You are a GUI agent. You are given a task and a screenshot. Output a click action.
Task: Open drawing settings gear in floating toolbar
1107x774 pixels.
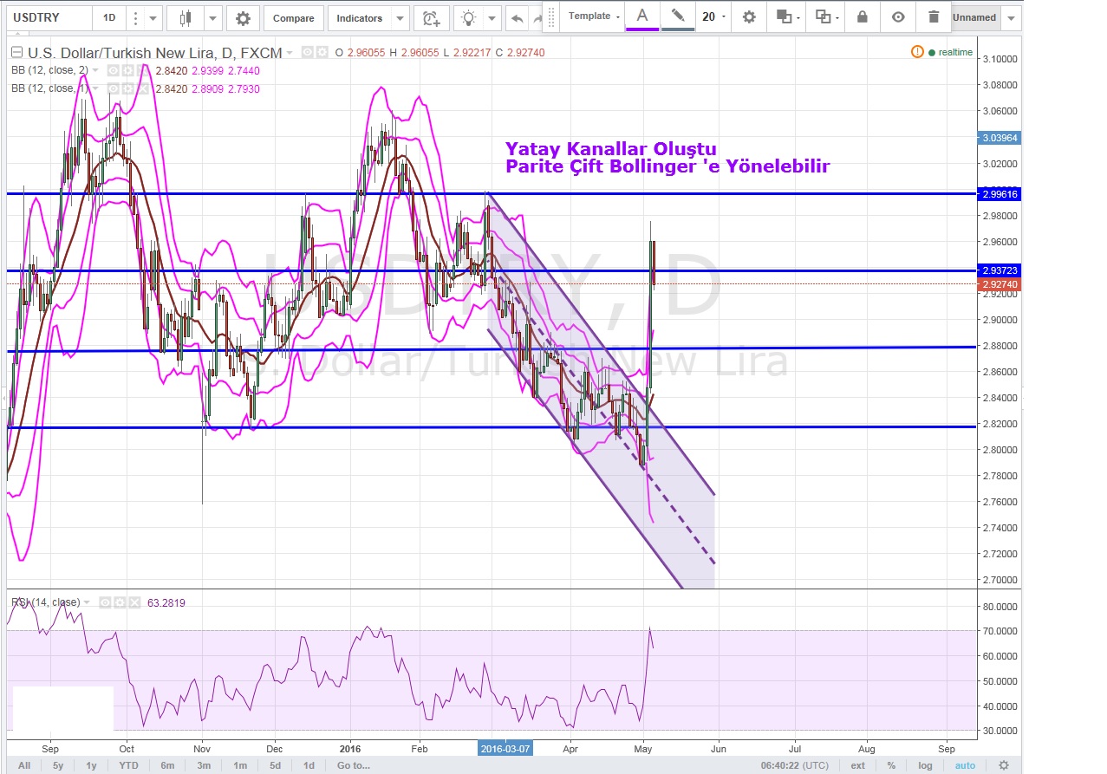point(749,16)
